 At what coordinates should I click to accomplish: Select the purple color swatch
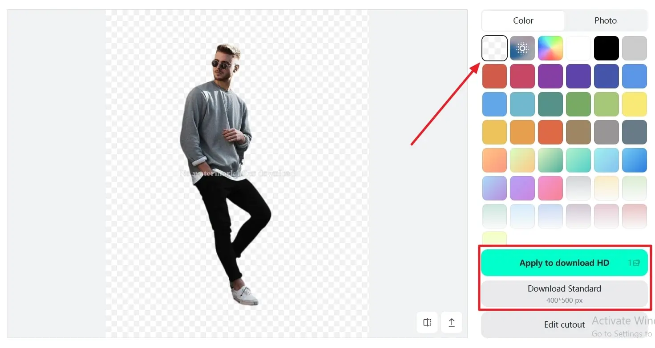tap(550, 76)
